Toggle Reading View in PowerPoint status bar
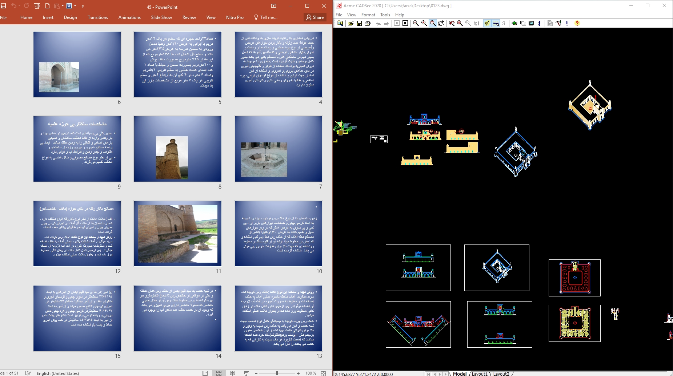 point(232,373)
